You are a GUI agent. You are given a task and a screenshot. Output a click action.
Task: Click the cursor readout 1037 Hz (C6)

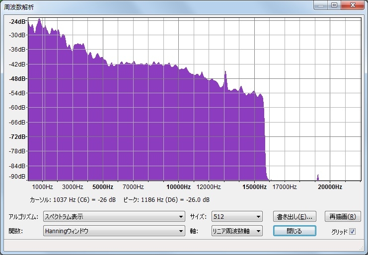pyautogui.click(x=73, y=200)
